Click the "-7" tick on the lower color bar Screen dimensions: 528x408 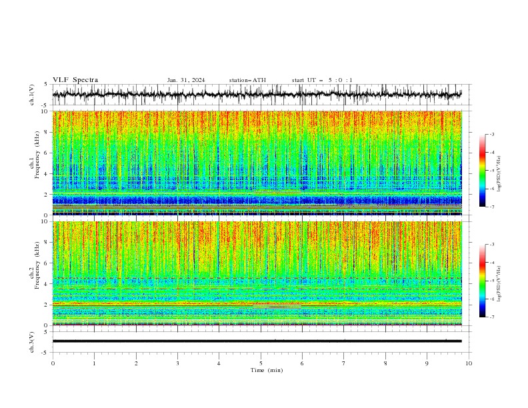point(492,317)
